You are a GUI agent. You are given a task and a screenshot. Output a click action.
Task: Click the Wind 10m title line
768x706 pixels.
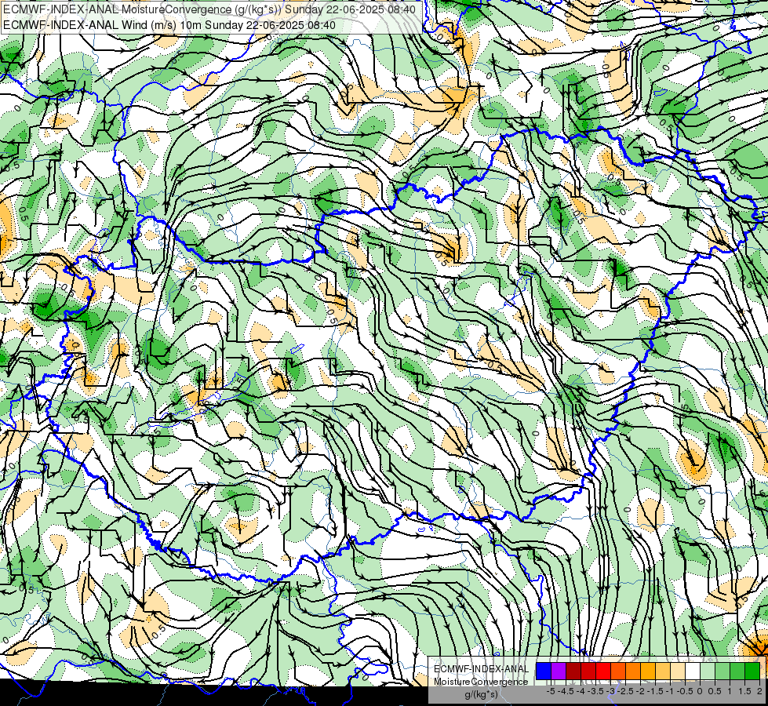click(x=169, y=24)
